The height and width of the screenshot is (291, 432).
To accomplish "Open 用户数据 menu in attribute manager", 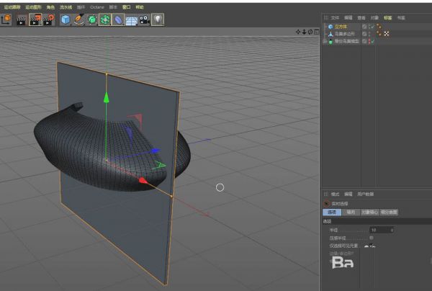I will (365, 194).
